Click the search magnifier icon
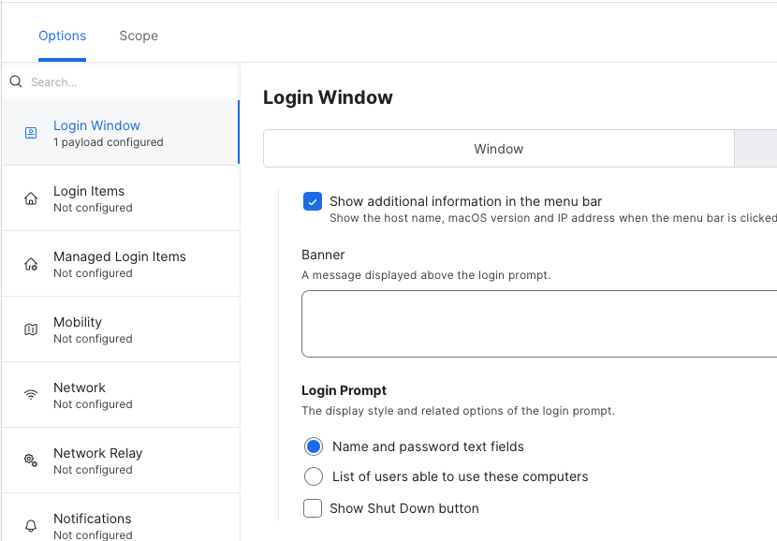The height and width of the screenshot is (541, 777). (x=16, y=82)
